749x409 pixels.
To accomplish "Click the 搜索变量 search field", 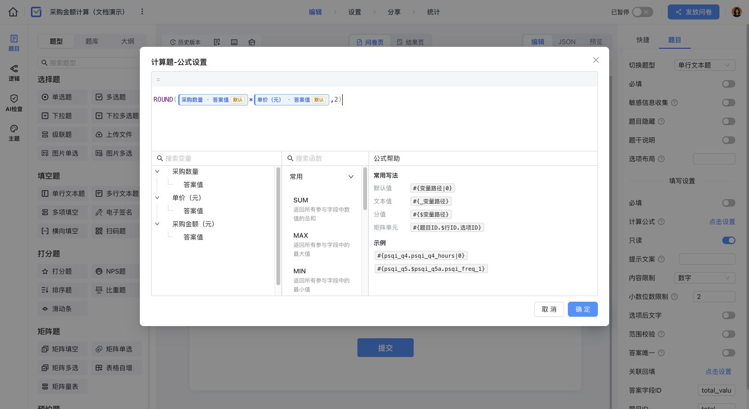I will [216, 158].
